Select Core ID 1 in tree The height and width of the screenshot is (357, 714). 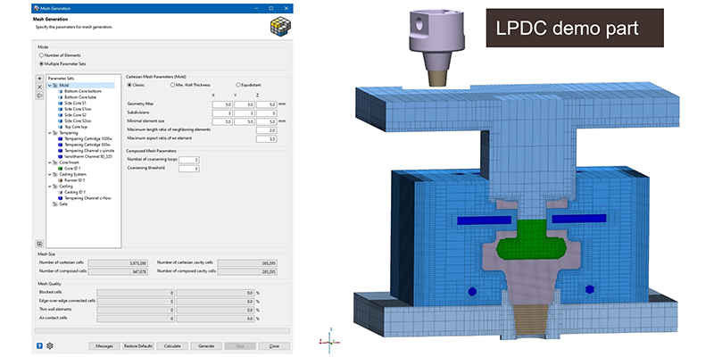pos(74,167)
